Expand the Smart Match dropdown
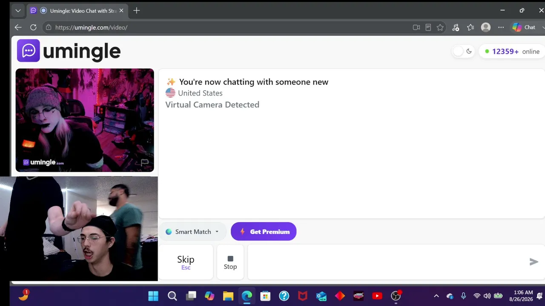The image size is (545, 306). [192, 232]
